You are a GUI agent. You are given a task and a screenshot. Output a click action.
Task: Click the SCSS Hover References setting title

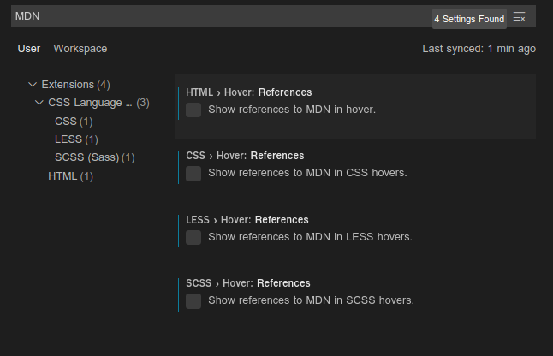click(x=248, y=283)
